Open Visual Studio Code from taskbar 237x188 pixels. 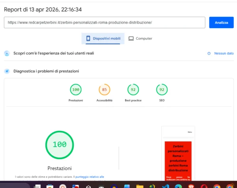(x=166, y=186)
